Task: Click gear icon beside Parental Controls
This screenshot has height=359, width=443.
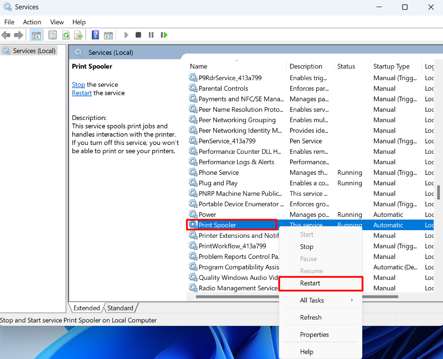Action: tap(193, 88)
